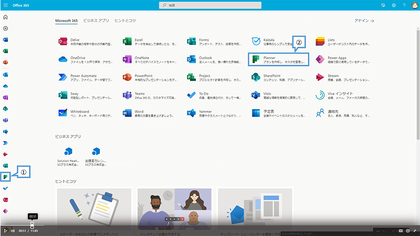The image size is (420, 236).
Task: Open the Forms app tile
Action: click(x=214, y=42)
